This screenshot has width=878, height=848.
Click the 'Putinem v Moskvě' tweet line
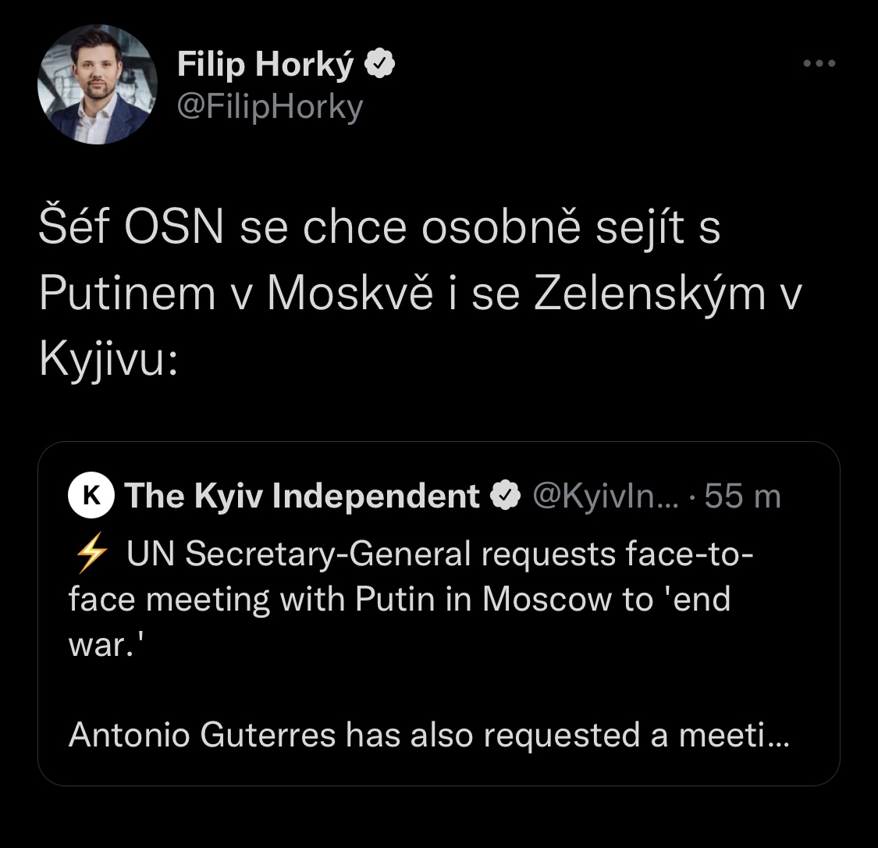(420, 294)
